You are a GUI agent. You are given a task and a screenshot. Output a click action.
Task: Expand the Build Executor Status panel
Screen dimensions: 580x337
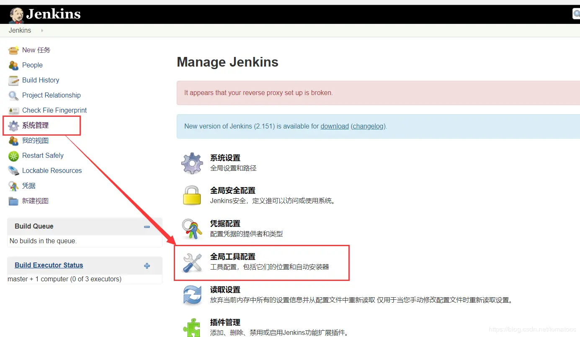coord(147,266)
